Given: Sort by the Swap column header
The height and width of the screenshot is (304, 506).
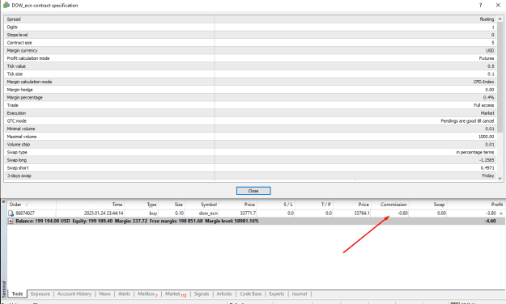Looking at the screenshot, I should [428, 205].
